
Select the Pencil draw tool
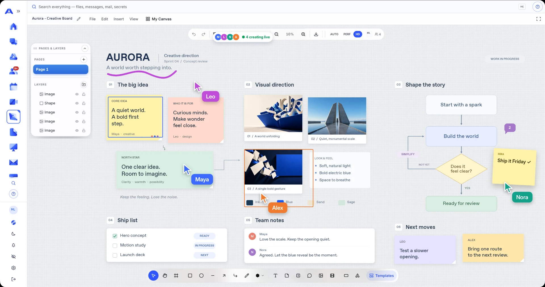pos(247,276)
